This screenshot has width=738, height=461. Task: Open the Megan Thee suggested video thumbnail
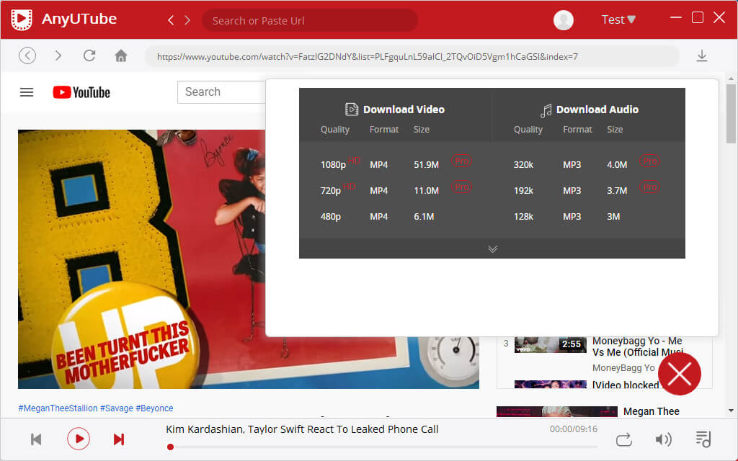pos(557,411)
